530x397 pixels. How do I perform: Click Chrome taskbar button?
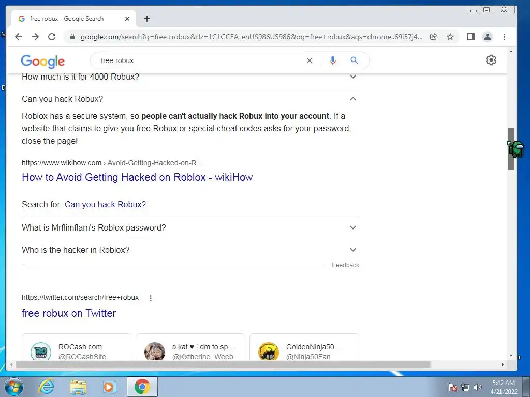pos(142,387)
